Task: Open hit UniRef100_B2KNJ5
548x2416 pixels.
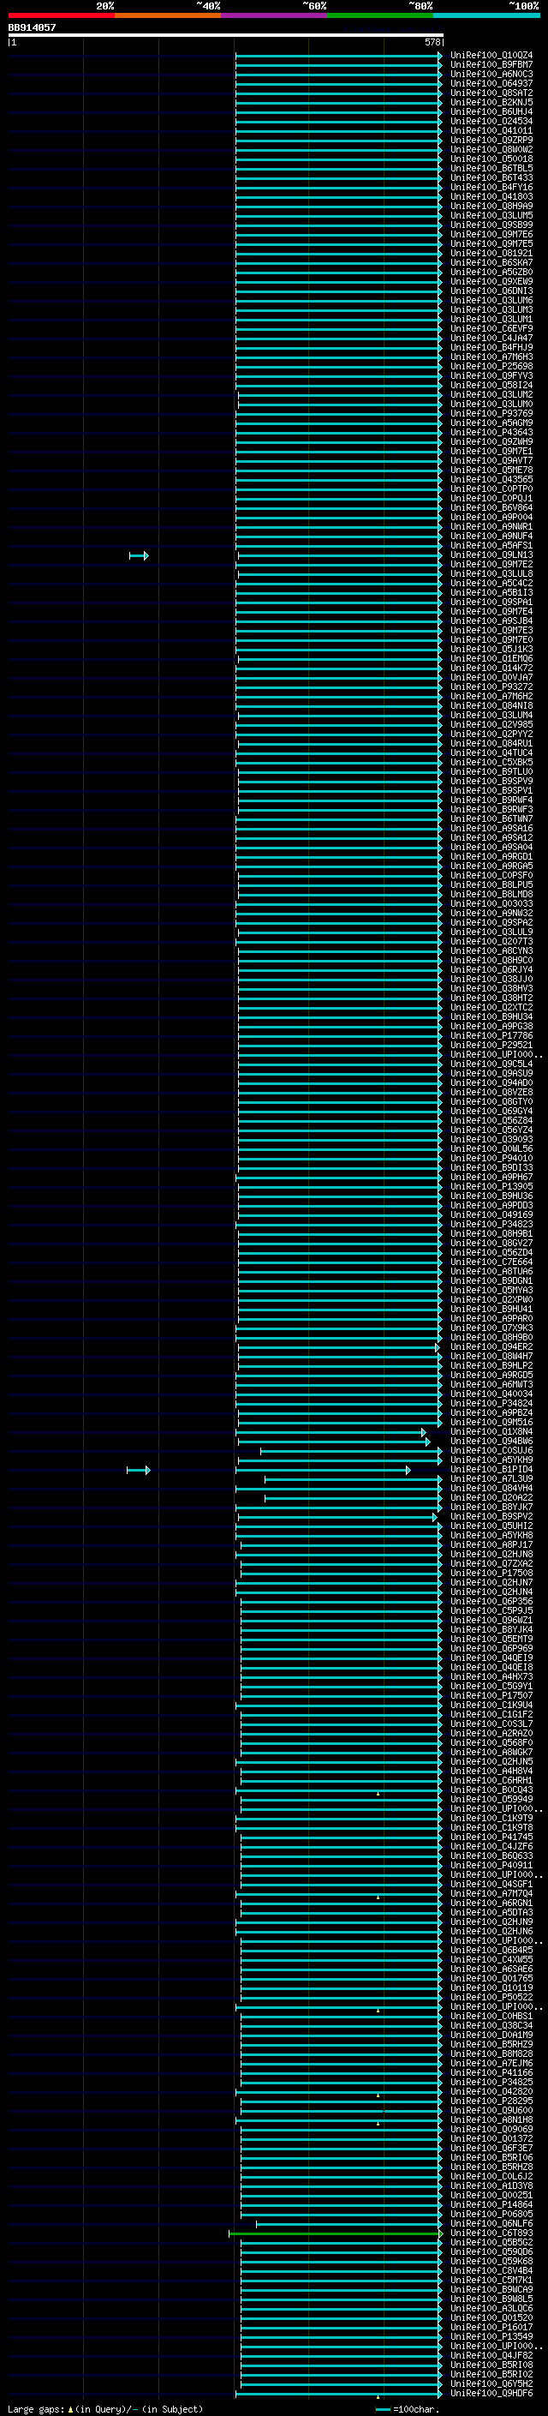Action: 491,102
